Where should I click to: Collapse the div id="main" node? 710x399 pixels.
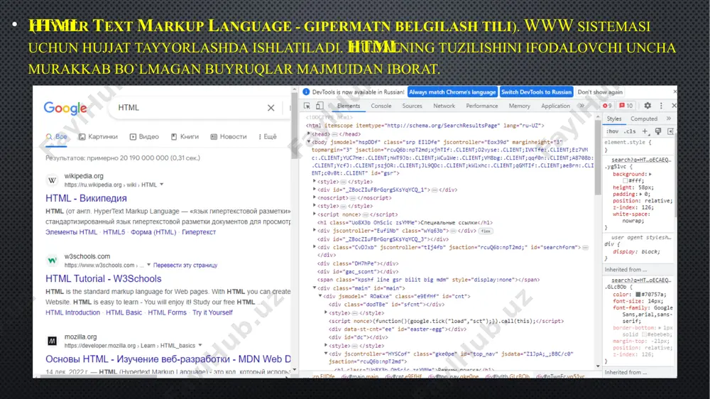[x=315, y=288]
